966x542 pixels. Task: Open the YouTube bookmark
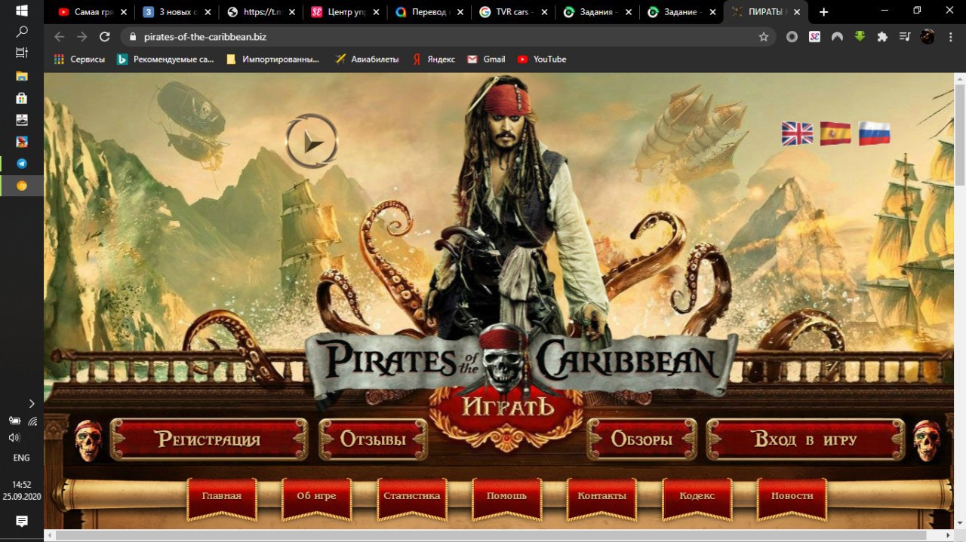[542, 59]
